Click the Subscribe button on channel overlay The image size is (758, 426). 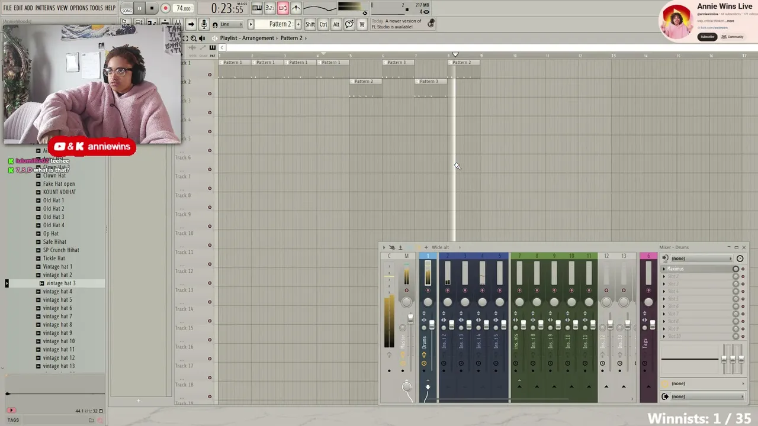pyautogui.click(x=707, y=37)
